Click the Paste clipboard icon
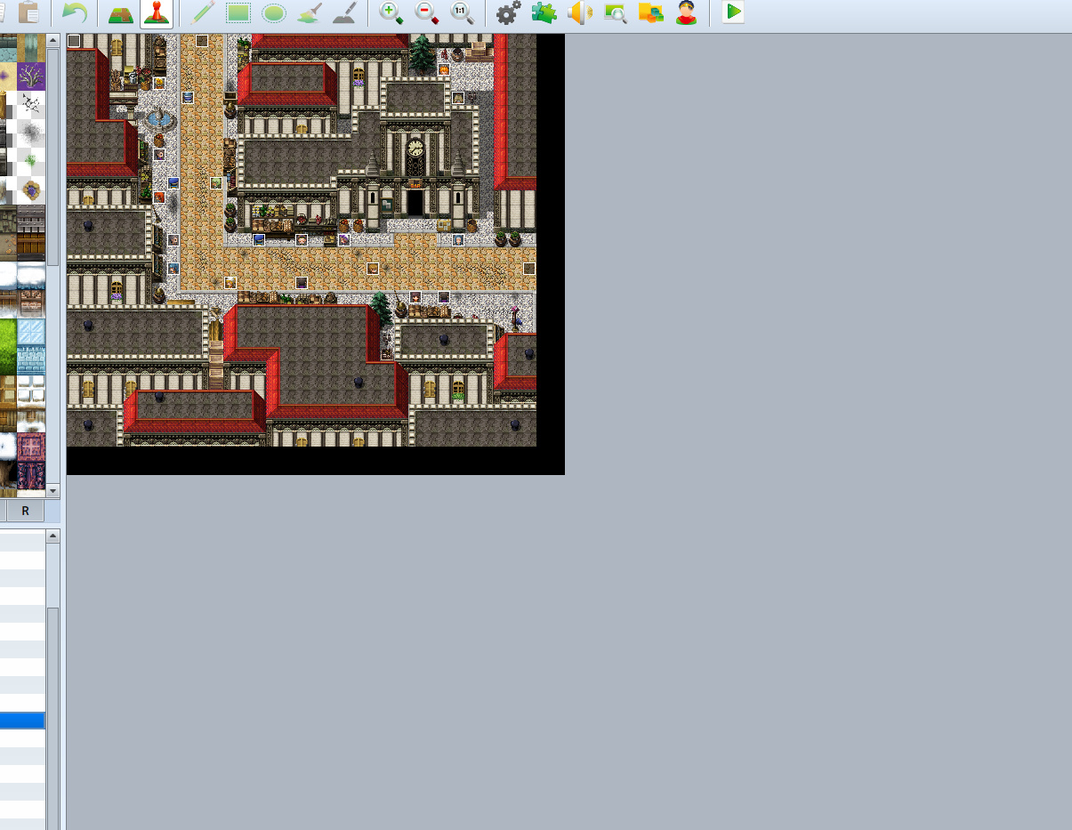The width and height of the screenshot is (1072, 830). pyautogui.click(x=28, y=12)
